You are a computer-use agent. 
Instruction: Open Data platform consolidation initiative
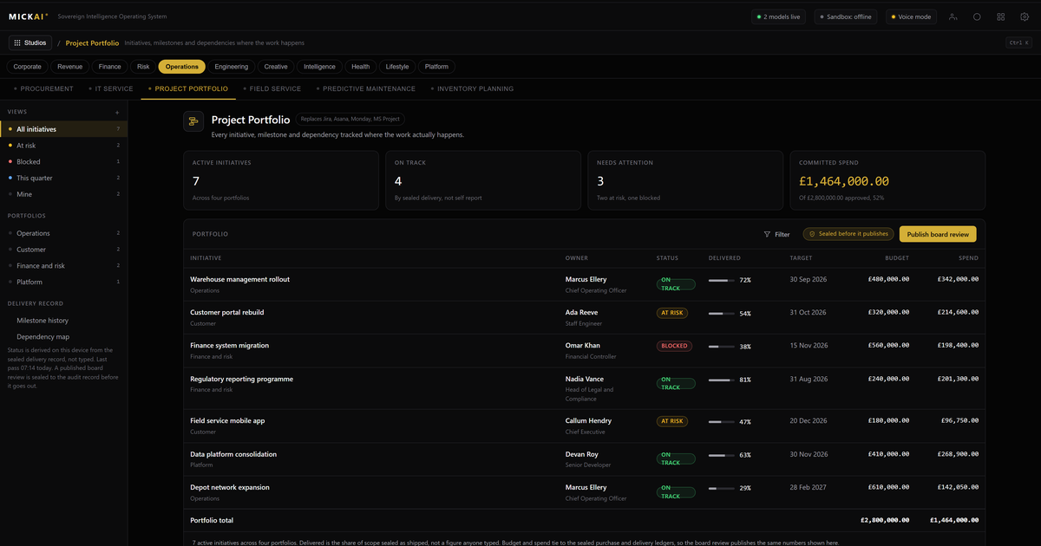[233, 454]
